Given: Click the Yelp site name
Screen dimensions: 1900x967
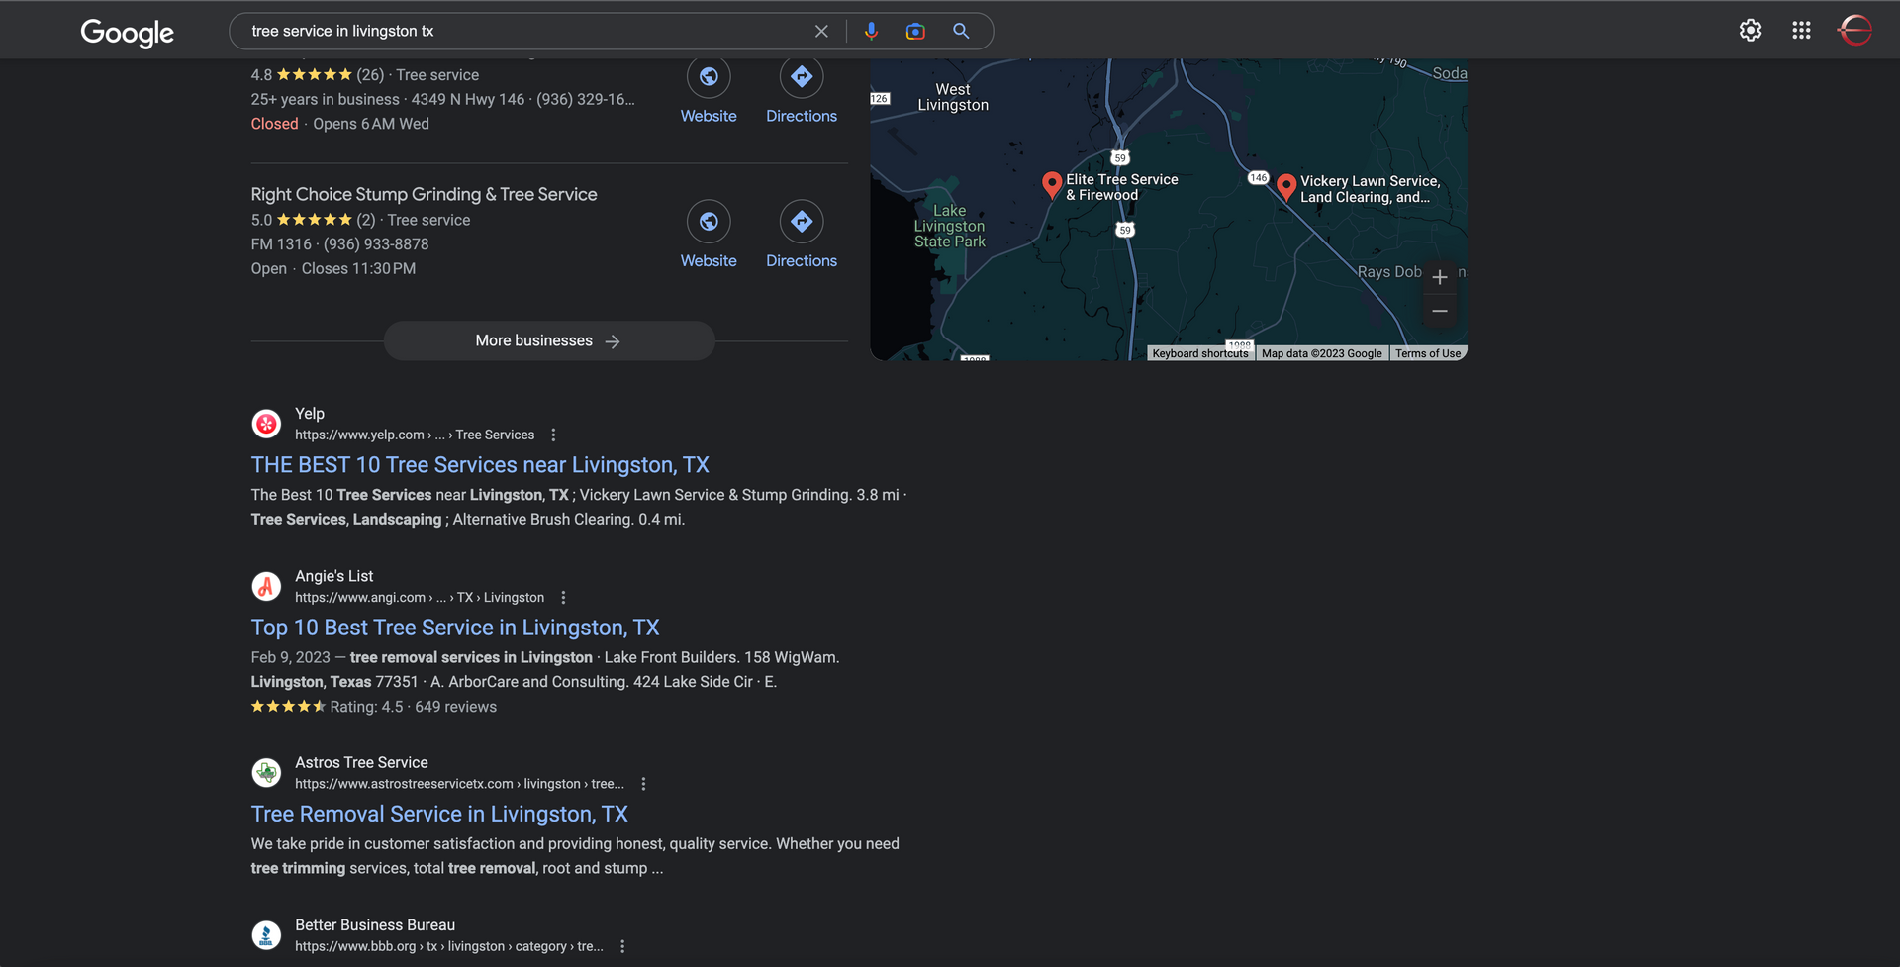Looking at the screenshot, I should (x=310, y=414).
